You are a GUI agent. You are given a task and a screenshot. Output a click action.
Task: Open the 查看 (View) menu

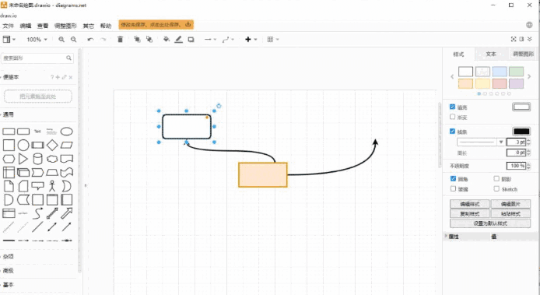coord(43,26)
